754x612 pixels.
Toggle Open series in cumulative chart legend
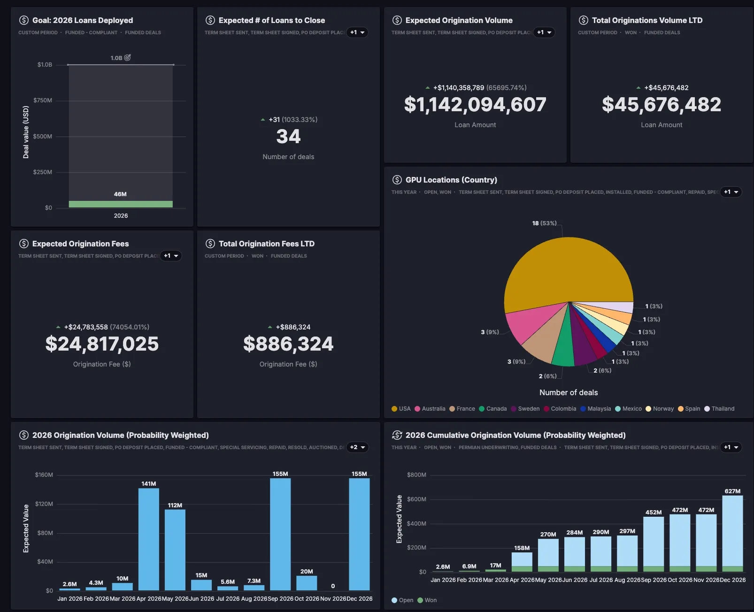[x=402, y=600]
